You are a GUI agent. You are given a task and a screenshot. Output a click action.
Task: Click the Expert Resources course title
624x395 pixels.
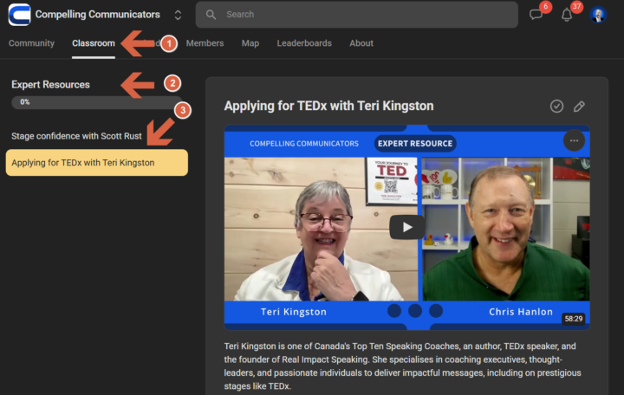(50, 85)
